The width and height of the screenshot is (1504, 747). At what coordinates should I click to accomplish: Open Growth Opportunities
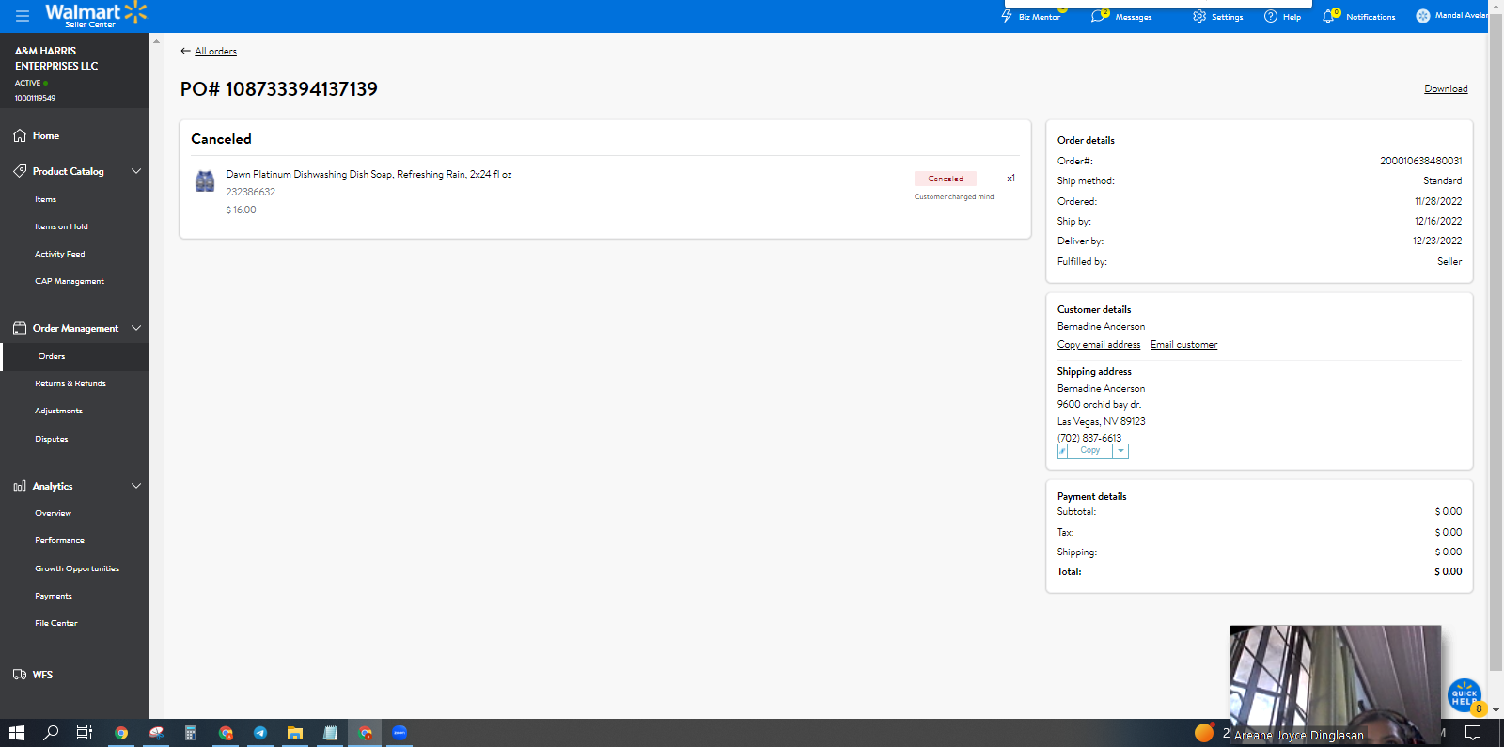77,569
